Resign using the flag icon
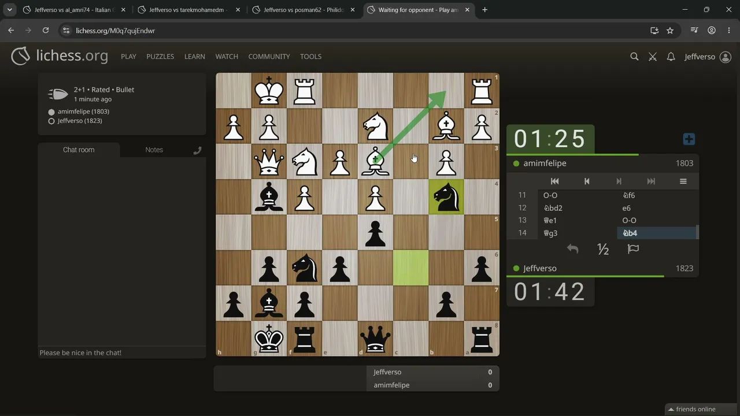 coord(633,249)
